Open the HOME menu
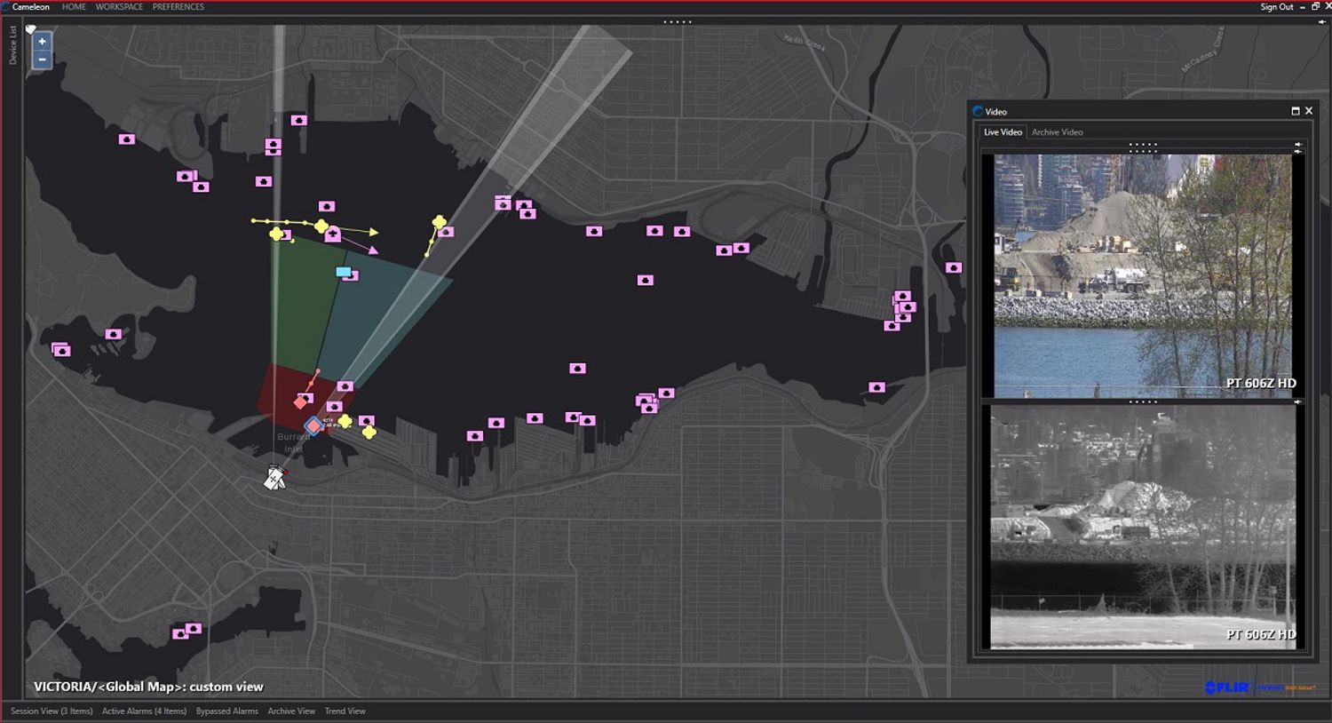The width and height of the screenshot is (1332, 723). coord(74,7)
